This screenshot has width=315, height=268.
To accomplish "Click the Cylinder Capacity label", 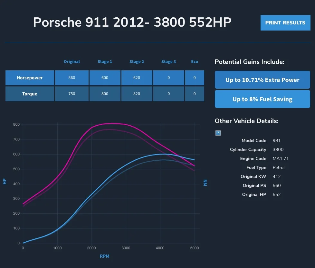I will click(248, 149).
